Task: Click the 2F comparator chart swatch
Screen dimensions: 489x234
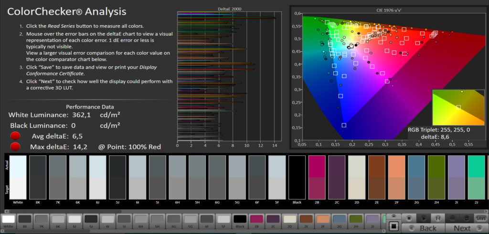Action: pyautogui.click(x=397, y=177)
